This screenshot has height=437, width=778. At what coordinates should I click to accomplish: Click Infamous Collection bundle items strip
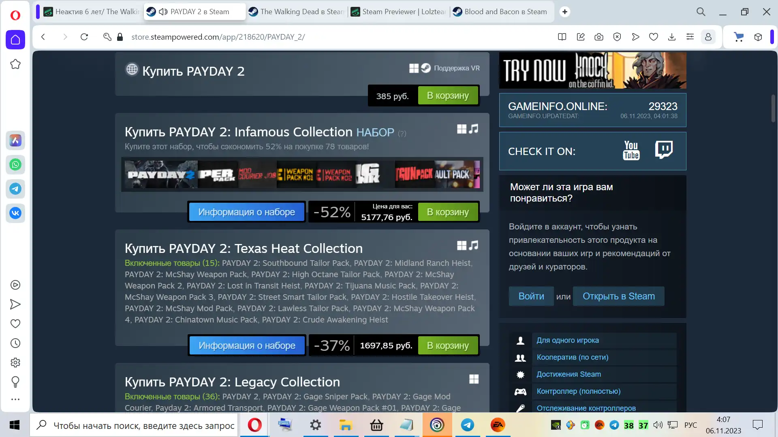point(302,174)
